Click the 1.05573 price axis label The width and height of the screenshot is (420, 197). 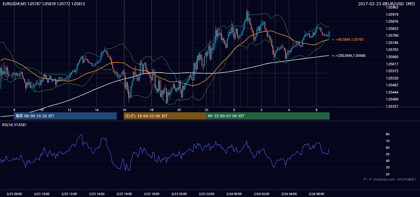coord(392,71)
